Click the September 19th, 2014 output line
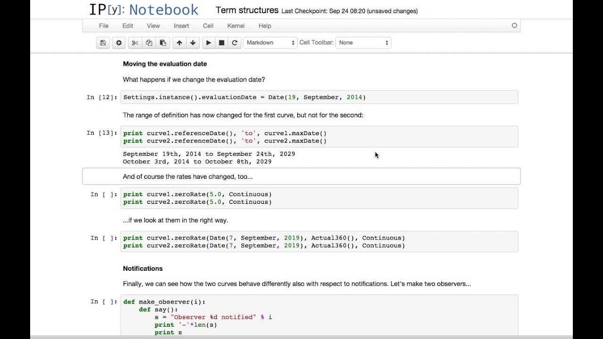This screenshot has width=603, height=339. pos(209,154)
